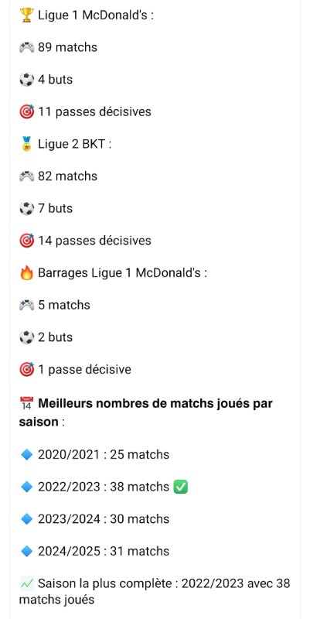Click the bold heading Meilleurs nombres de matchs
The image size is (310, 619).
click(x=145, y=412)
